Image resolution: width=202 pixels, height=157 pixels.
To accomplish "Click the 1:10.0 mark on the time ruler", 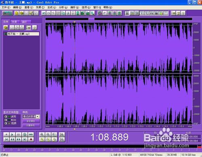I will (92, 126).
